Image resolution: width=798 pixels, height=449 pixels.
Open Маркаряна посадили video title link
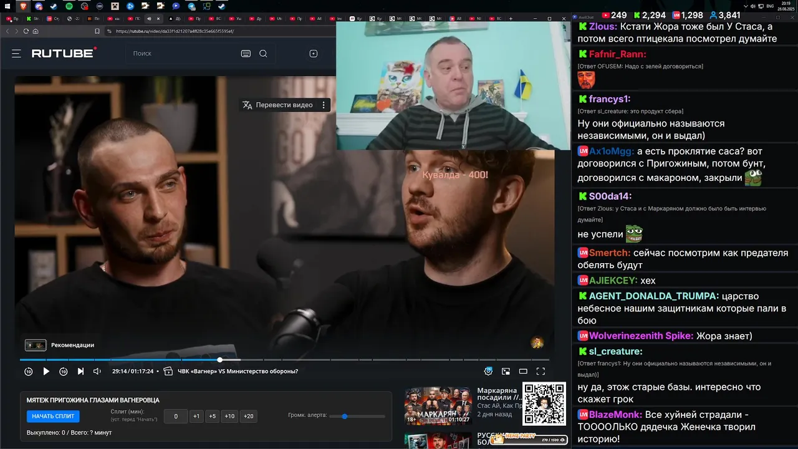(499, 394)
